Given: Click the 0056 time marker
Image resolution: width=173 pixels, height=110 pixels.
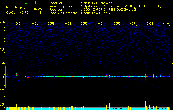Looking at the screenshot, I should point(101,24).
